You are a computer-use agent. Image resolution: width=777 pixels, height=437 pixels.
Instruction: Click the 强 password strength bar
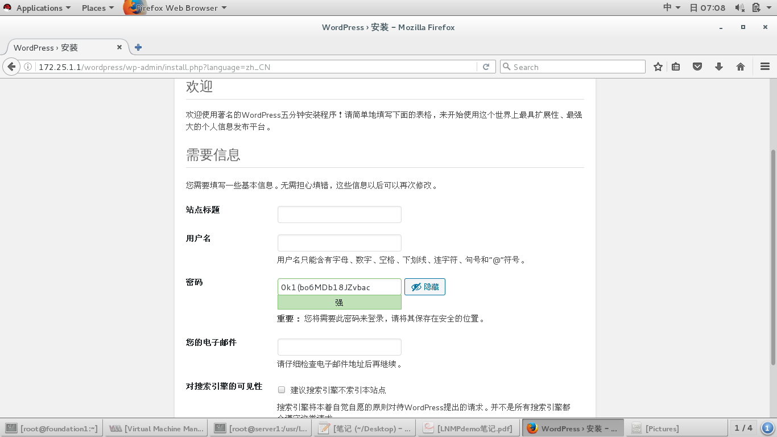point(340,302)
